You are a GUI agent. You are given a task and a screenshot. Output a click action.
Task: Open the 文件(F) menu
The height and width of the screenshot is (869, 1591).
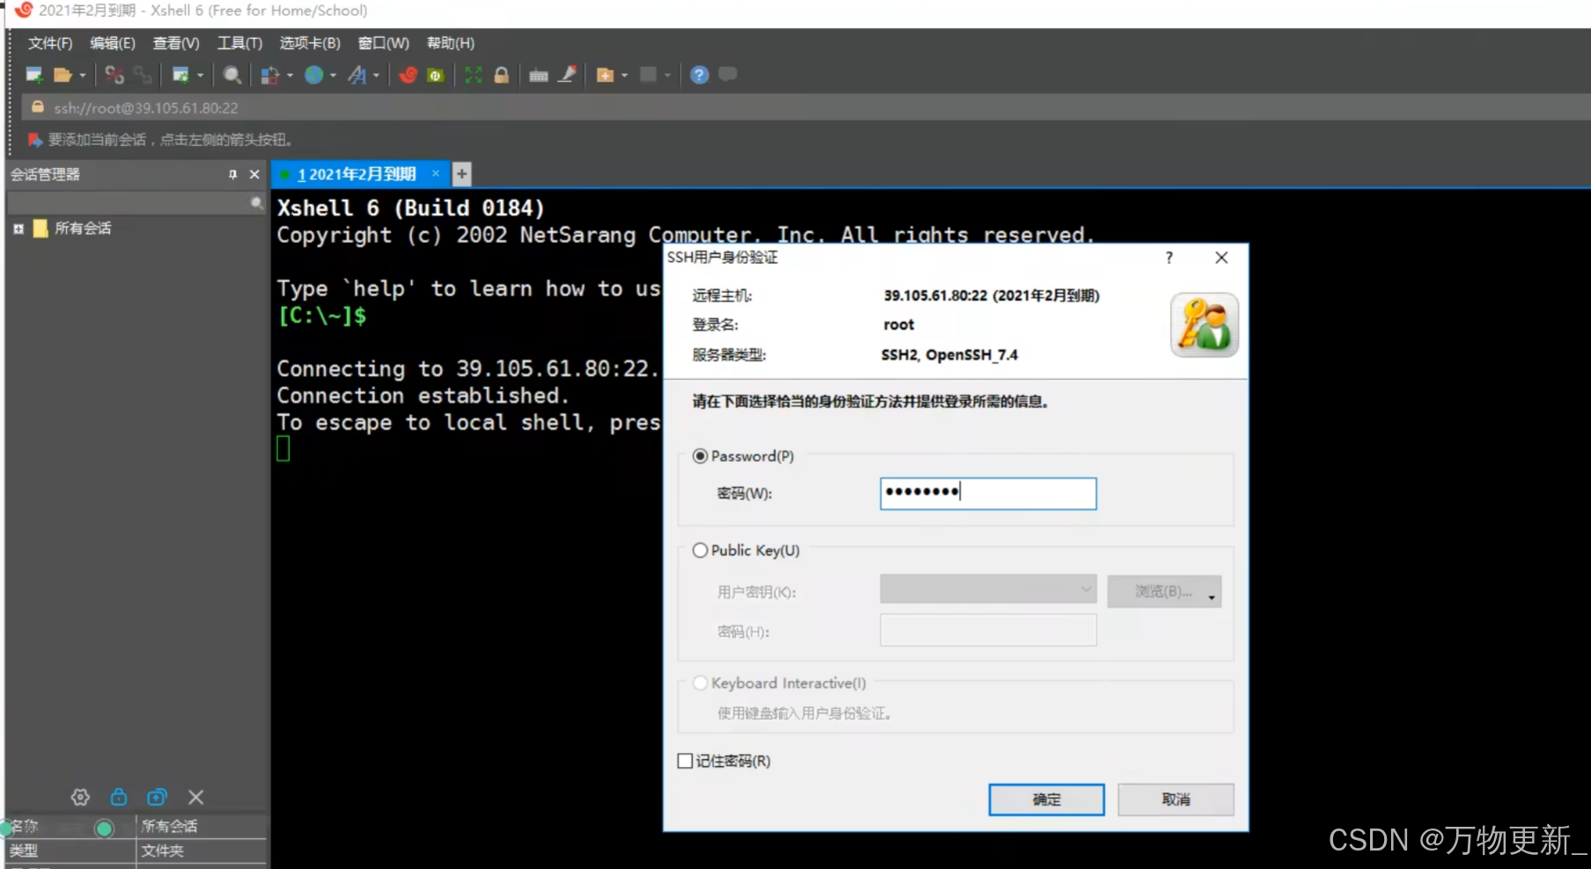click(x=50, y=43)
